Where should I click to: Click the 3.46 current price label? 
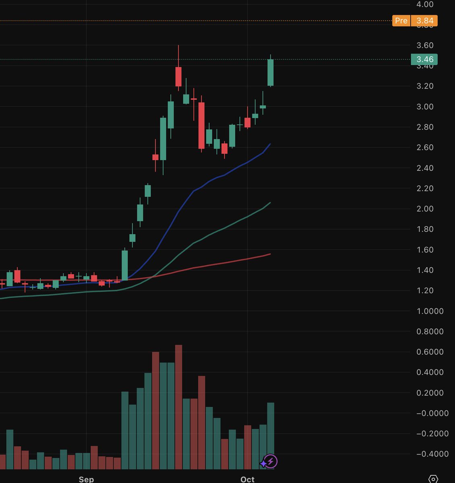[x=424, y=60]
